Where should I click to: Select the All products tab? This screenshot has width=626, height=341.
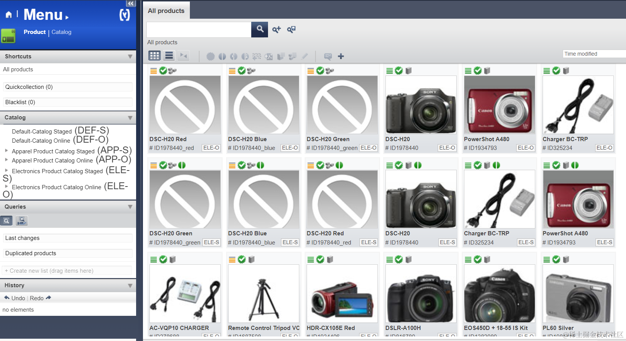[x=166, y=11]
